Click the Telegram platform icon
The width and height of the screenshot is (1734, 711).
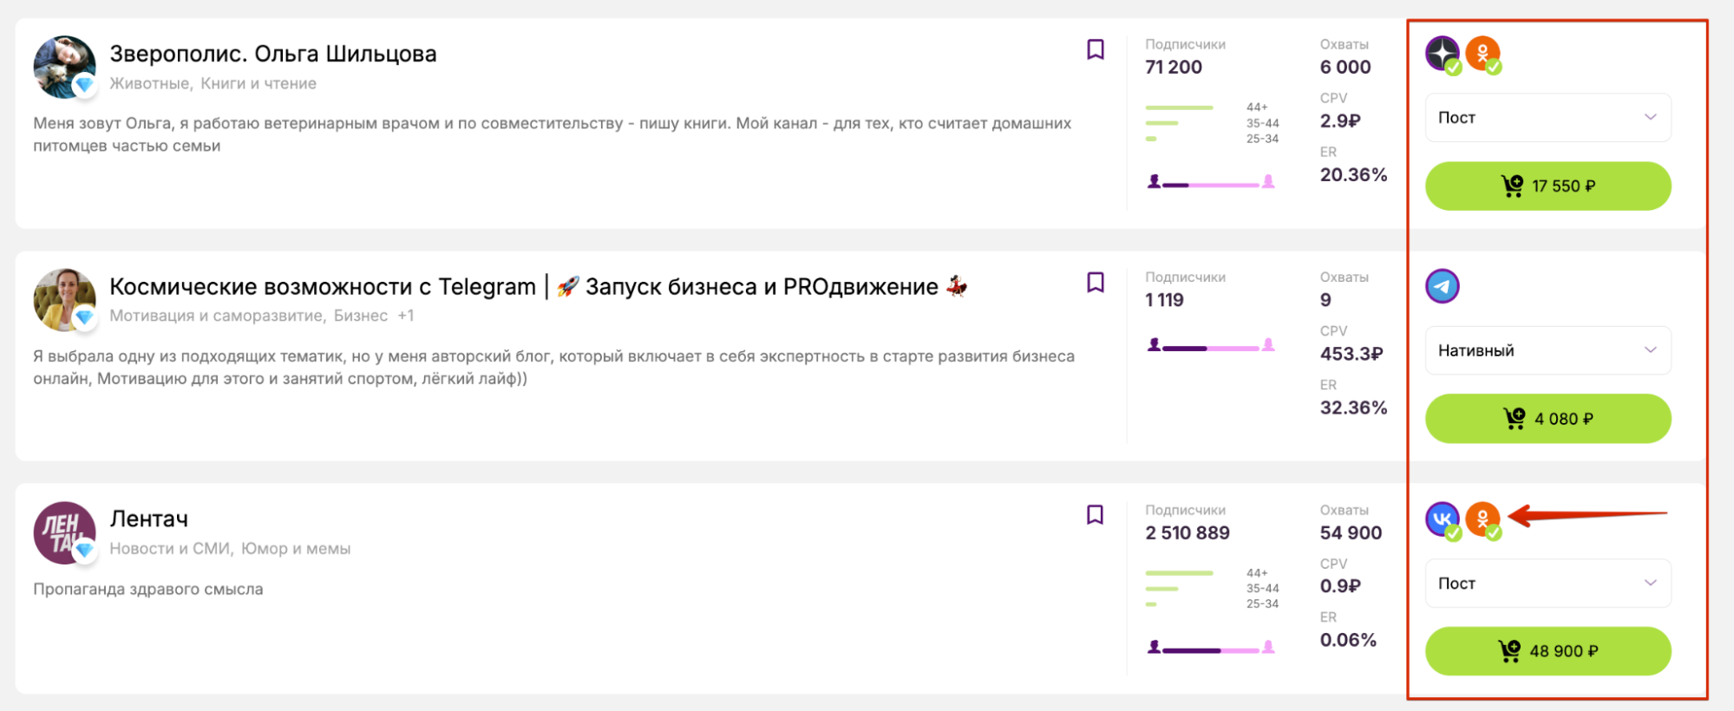tap(1443, 286)
